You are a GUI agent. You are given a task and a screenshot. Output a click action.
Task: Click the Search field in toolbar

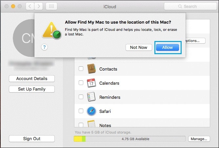click(188, 7)
